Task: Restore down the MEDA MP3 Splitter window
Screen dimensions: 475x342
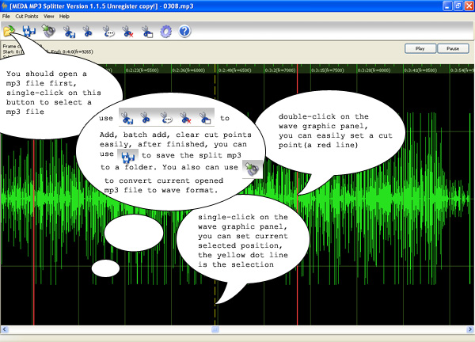Action: tap(458, 6)
